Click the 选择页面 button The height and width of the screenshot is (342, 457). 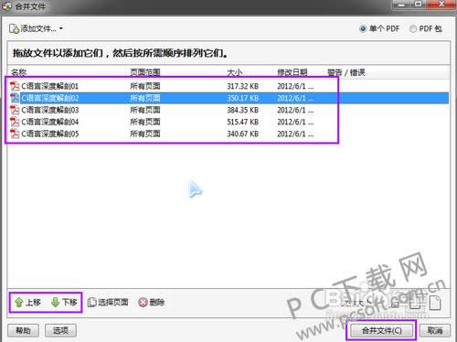click(x=108, y=303)
